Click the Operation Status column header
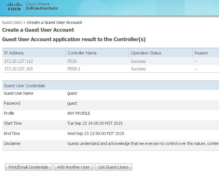The image size is (219, 171). (146, 53)
